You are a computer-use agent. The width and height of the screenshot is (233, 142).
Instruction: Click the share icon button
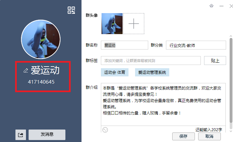[21, 135]
